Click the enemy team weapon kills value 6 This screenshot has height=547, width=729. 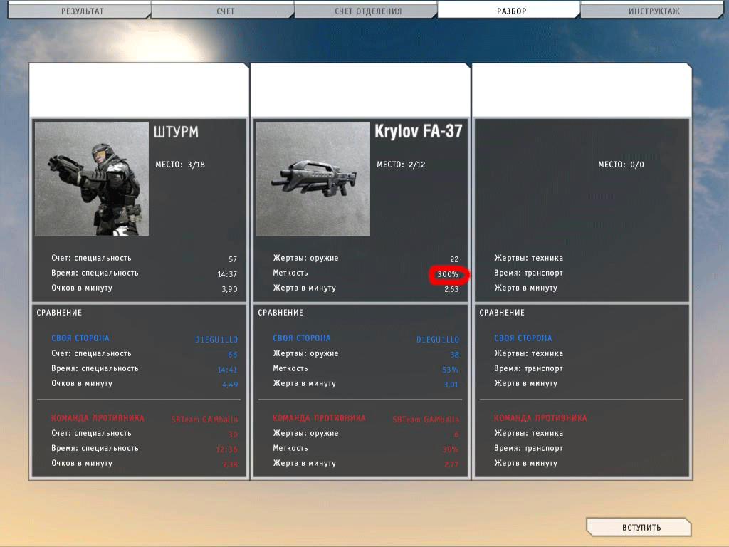(456, 434)
